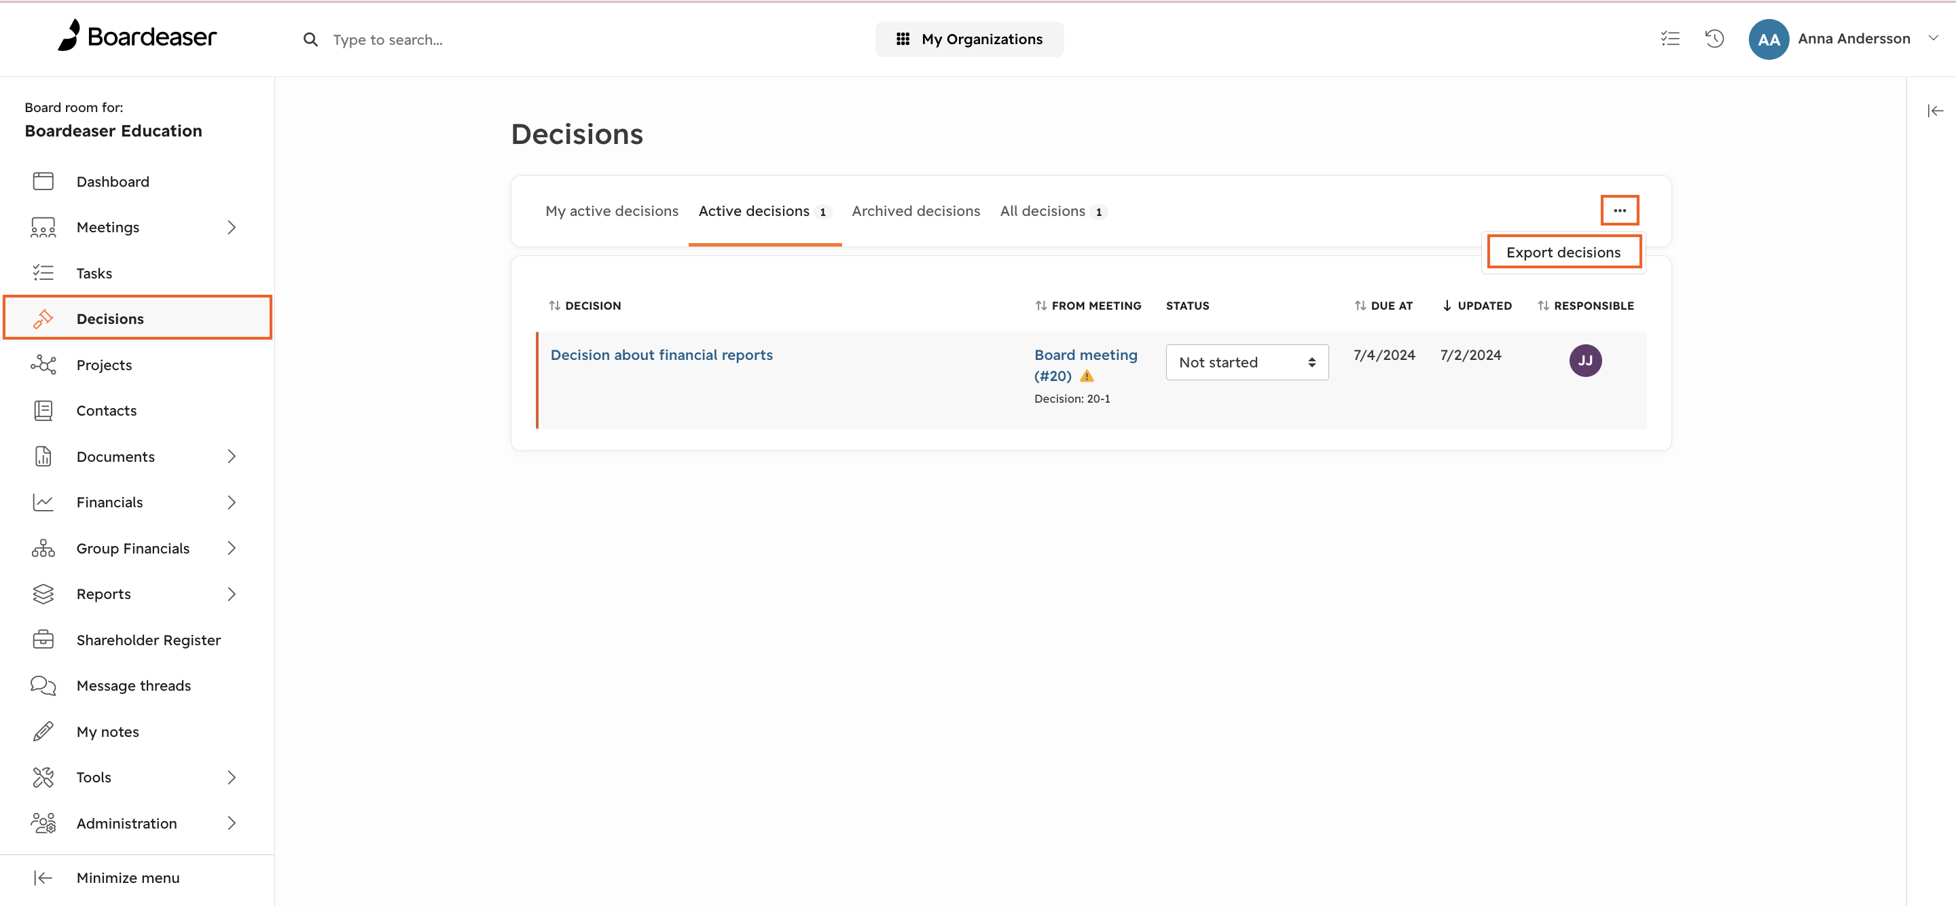
Task: Click the Group Financials hierarchy icon
Action: click(x=43, y=548)
